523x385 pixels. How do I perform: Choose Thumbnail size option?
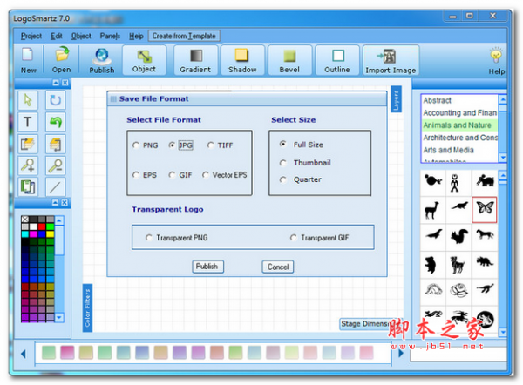pos(283,163)
